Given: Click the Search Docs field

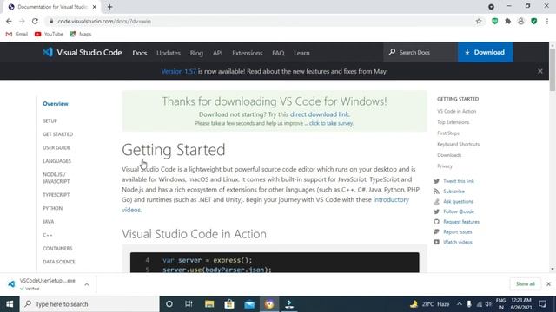Looking at the screenshot, I should click(420, 52).
